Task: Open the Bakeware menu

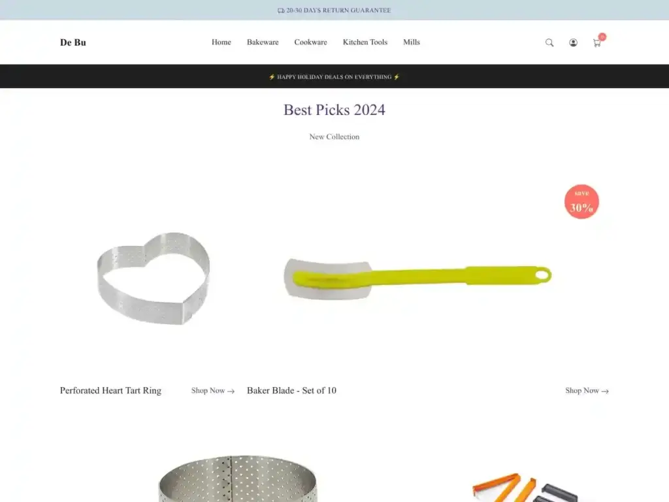Action: [263, 42]
